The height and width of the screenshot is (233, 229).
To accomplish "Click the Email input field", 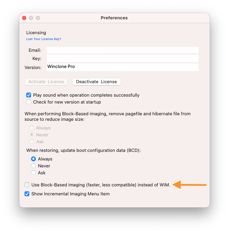I will tap(122, 50).
